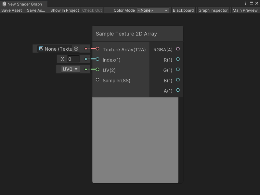The image size is (260, 195).
Task: Open the Blackboard panel
Action: pyautogui.click(x=183, y=10)
